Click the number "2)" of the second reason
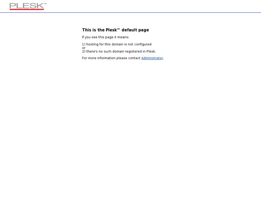Viewport: 261px width, 204px height. 84,51
